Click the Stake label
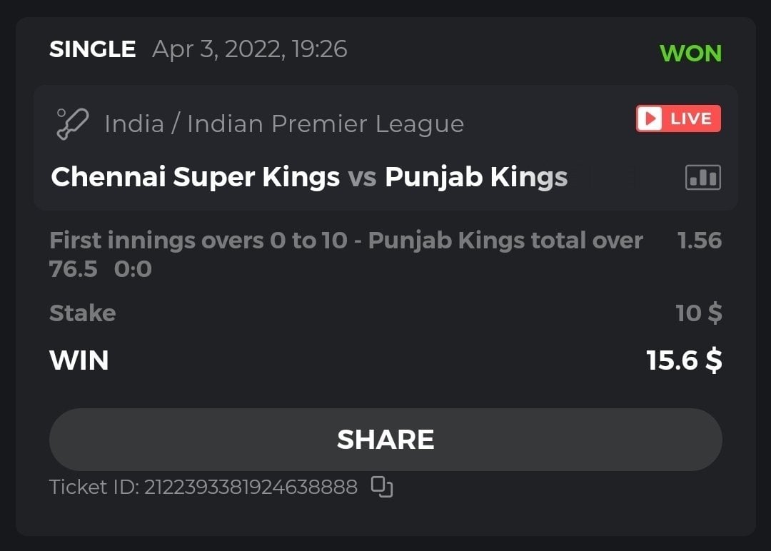This screenshot has height=551, width=771. 82,313
